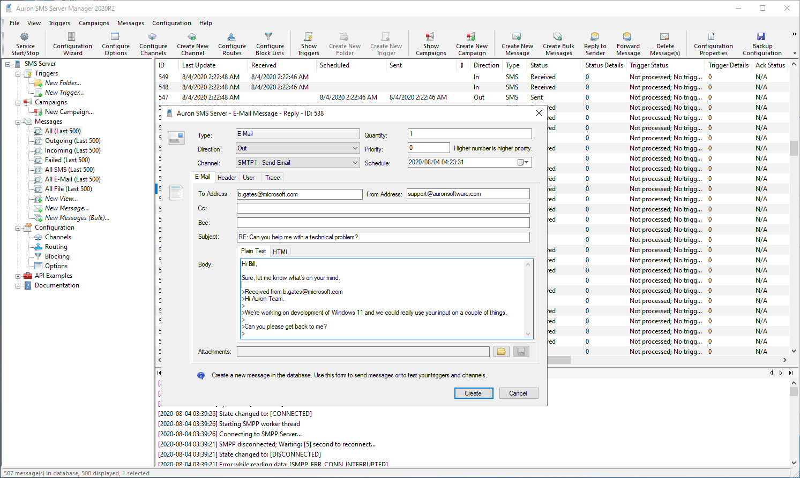Browse for attachment with folder icon
800x478 pixels.
point(501,352)
